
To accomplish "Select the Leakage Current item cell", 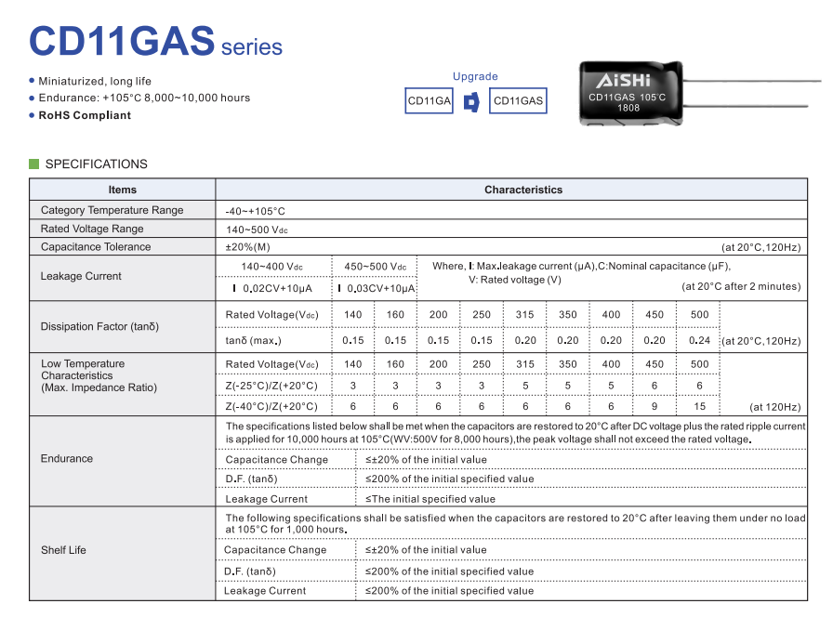I will [81, 276].
